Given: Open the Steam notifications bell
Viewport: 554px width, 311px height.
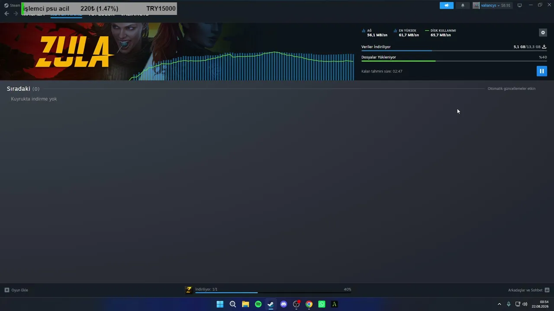Looking at the screenshot, I should click(463, 6).
